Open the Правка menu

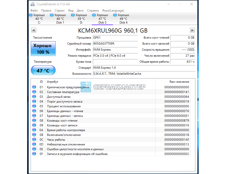[46, 11]
